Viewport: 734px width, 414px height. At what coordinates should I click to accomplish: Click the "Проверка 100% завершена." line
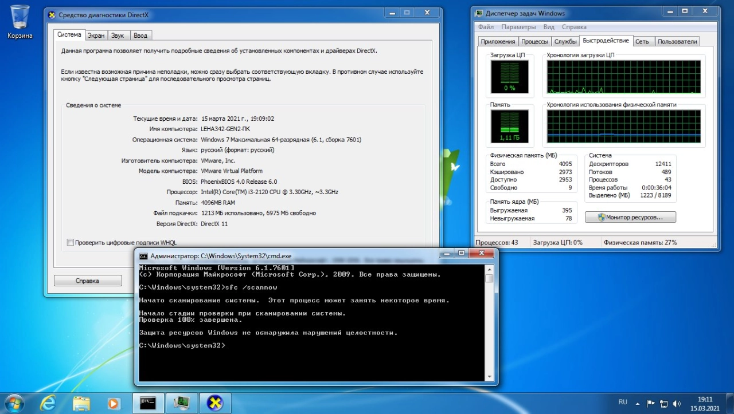pyautogui.click(x=190, y=320)
